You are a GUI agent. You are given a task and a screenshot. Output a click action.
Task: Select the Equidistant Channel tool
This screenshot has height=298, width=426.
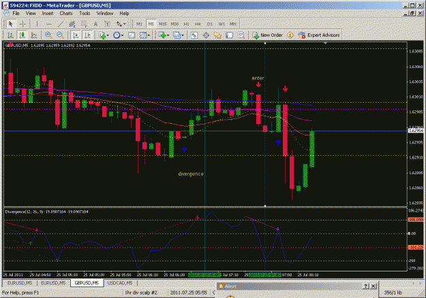pyautogui.click(x=72, y=24)
